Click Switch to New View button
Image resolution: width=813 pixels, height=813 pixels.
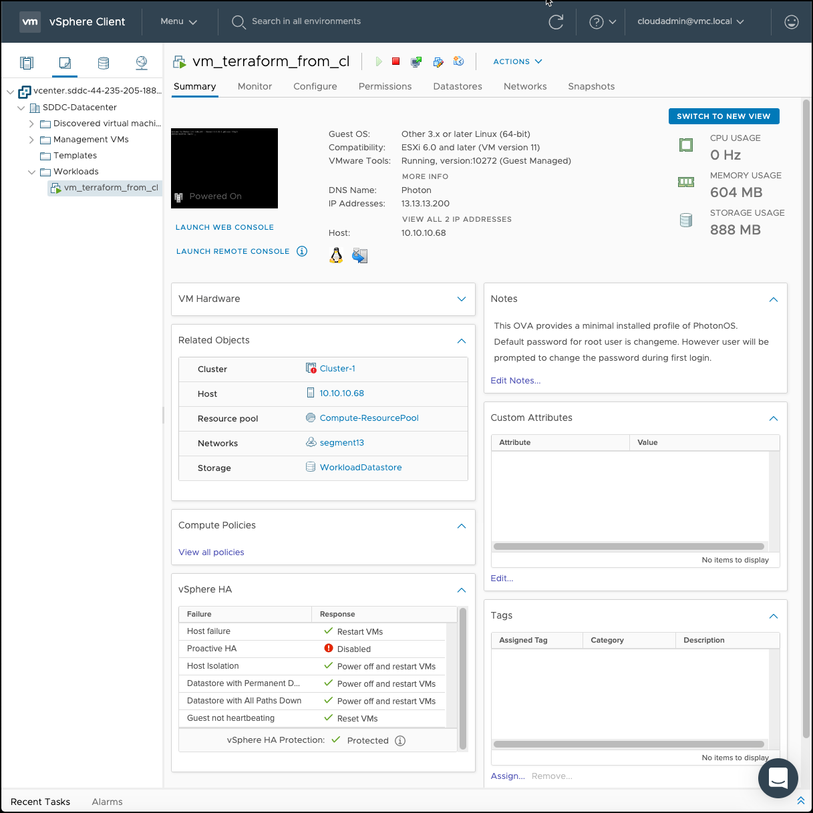pyautogui.click(x=723, y=116)
